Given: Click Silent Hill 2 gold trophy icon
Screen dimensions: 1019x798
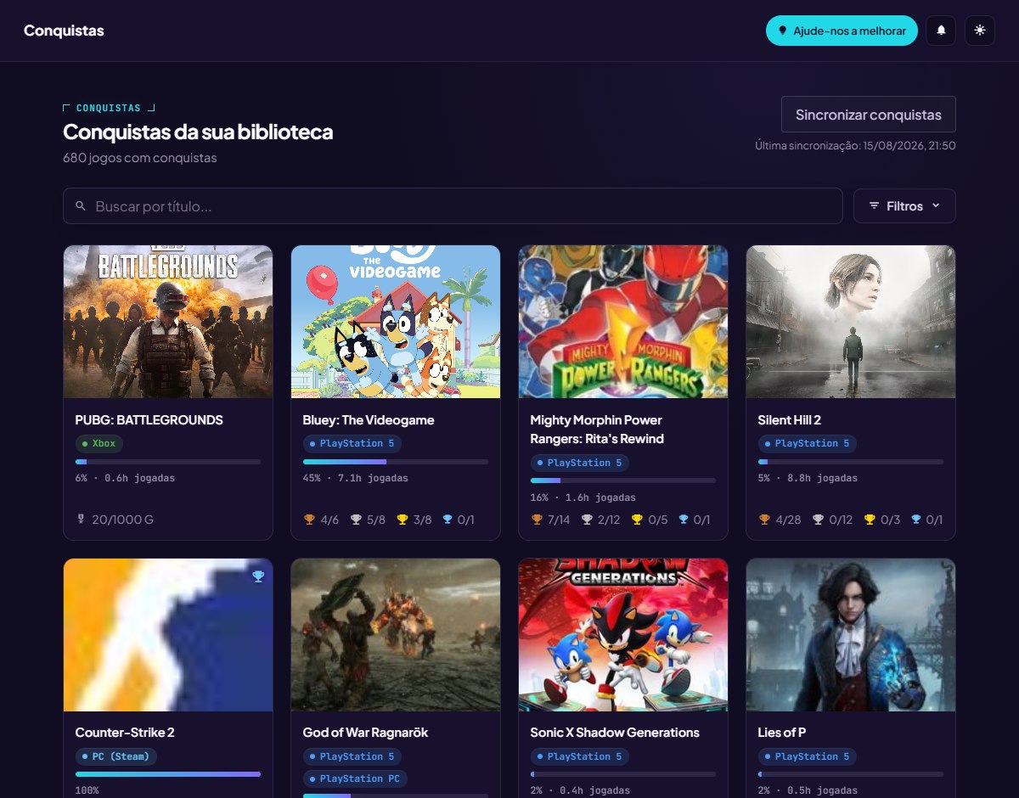Looking at the screenshot, I should click(x=870, y=520).
